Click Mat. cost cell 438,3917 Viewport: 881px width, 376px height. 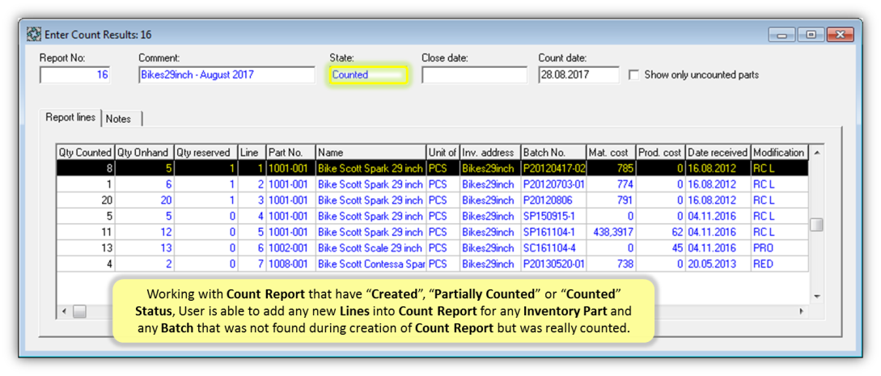(611, 232)
